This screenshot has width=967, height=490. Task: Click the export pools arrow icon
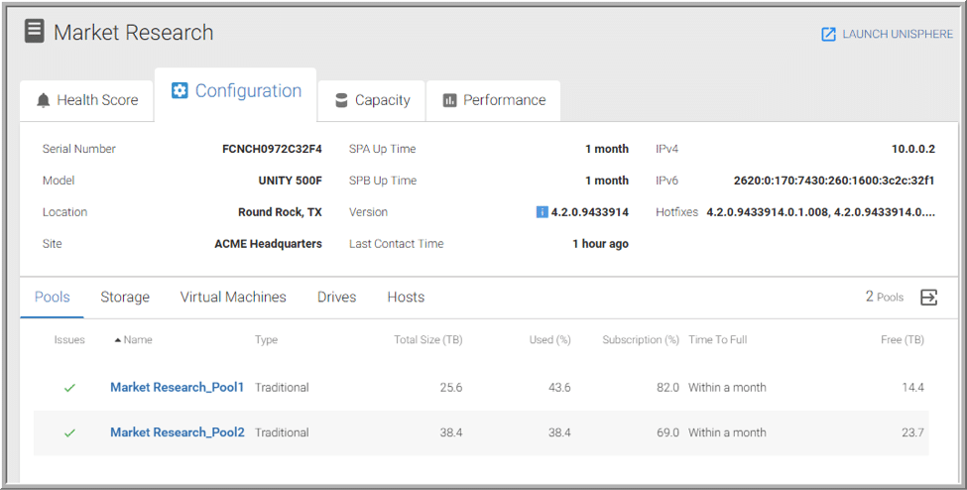tap(928, 298)
